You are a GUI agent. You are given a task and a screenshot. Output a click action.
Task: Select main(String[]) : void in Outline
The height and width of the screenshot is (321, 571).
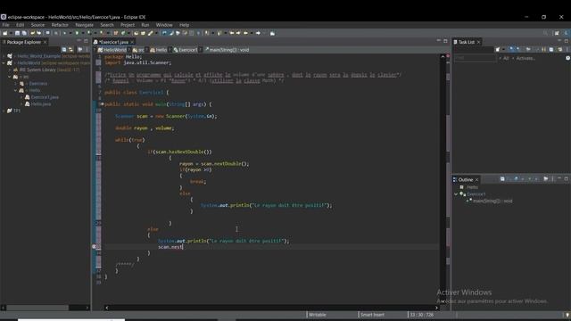pos(492,201)
